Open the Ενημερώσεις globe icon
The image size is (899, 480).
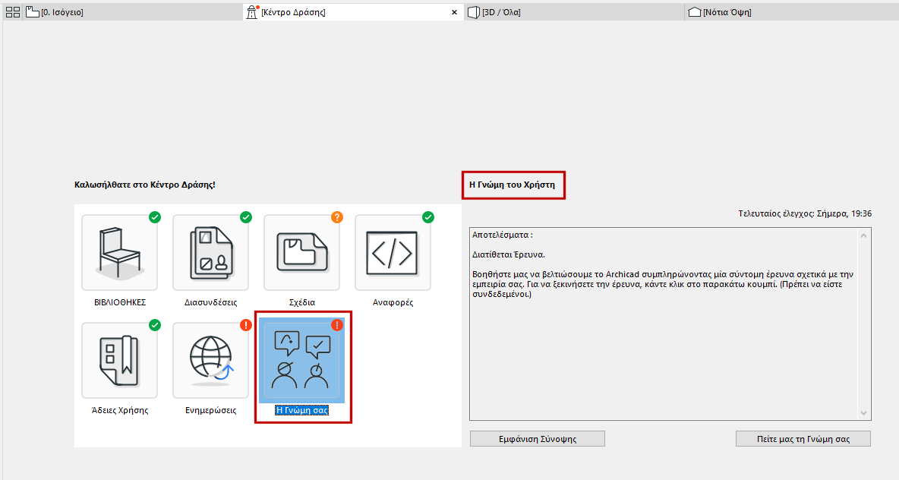pos(210,360)
